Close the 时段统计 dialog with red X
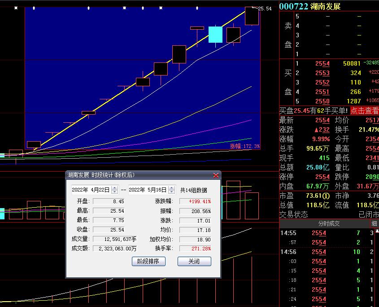379x307 pixels. (x=216, y=175)
